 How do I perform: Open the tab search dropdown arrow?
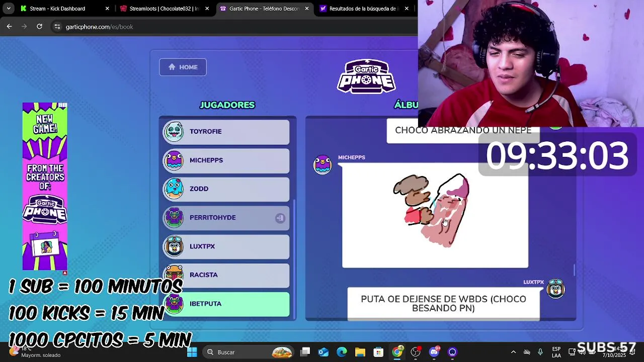[9, 9]
